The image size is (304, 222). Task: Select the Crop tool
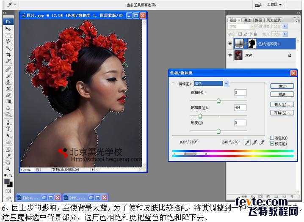[x=8, y=55]
